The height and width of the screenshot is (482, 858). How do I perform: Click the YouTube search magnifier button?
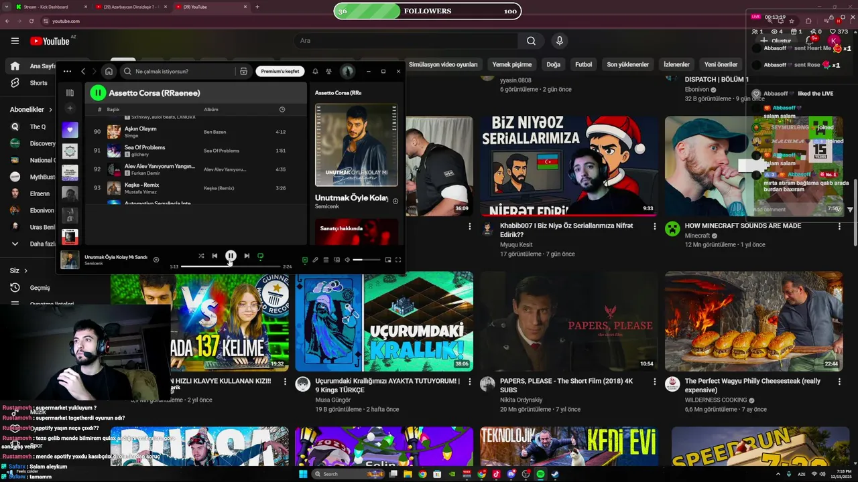531,41
